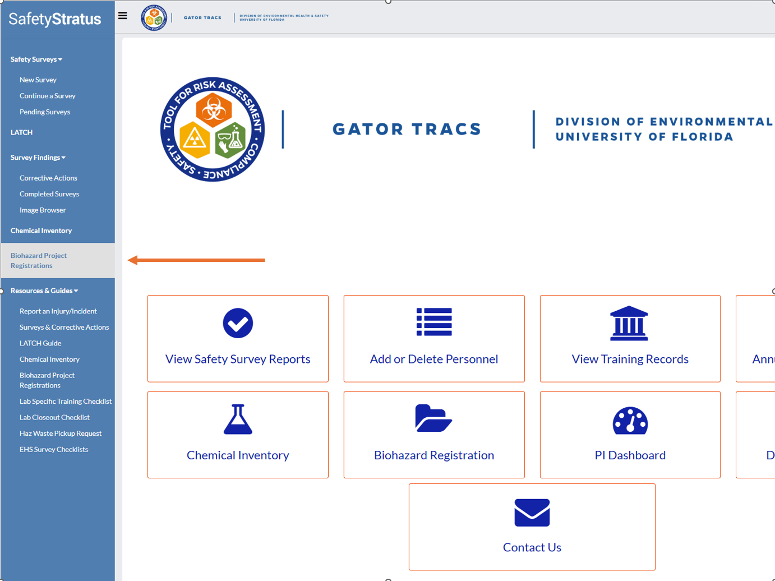Open Lab Specific Training Checklist link
775x581 pixels.
pos(66,402)
